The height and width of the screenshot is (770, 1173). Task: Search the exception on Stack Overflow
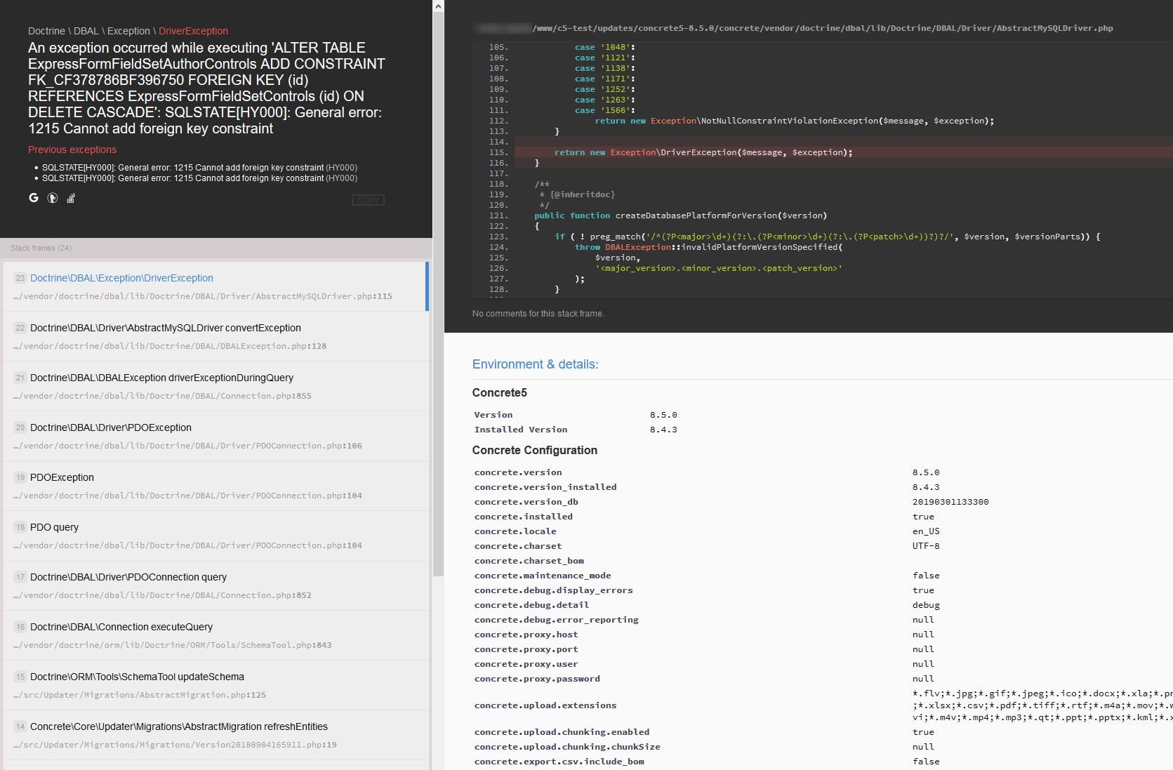click(x=70, y=198)
